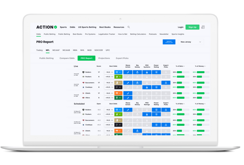Click Power Rating icon in Scheduled Cowboys row
This screenshot has width=244, height=165.
[156, 125]
